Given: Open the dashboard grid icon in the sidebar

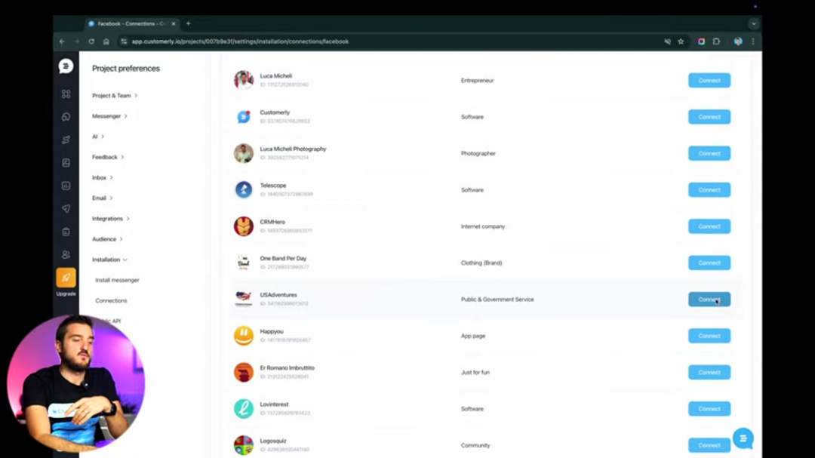Looking at the screenshot, I should click(66, 94).
